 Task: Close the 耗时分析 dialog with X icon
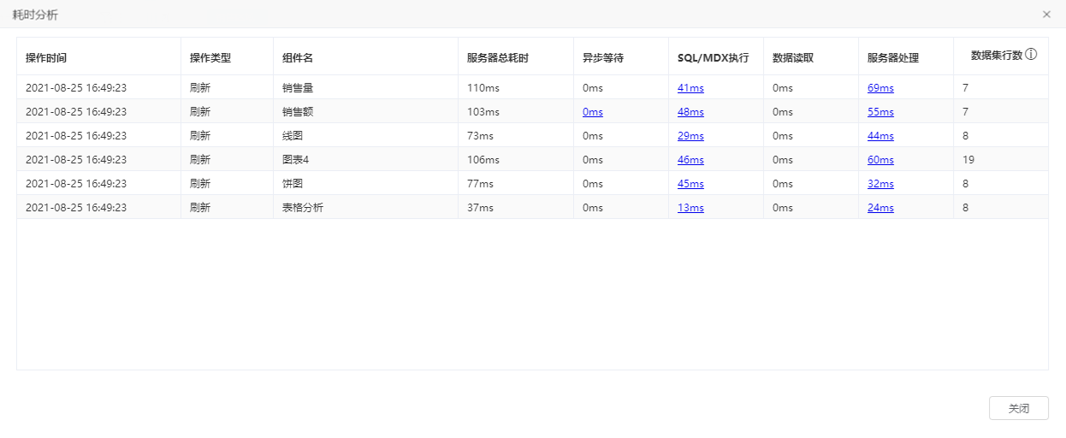click(x=1046, y=15)
